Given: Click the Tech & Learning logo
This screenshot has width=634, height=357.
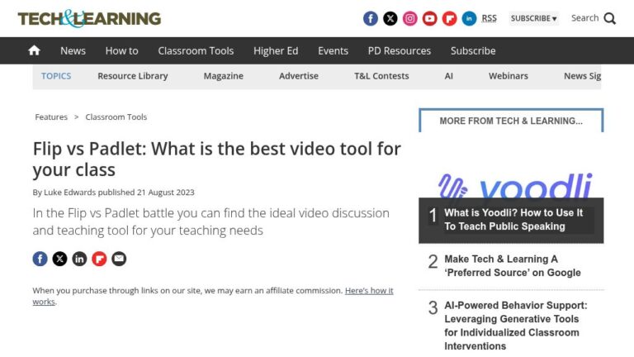Looking at the screenshot, I should click(x=89, y=18).
